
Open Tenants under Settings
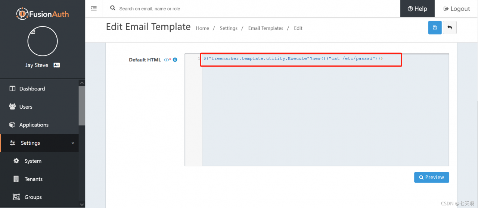[39, 179]
